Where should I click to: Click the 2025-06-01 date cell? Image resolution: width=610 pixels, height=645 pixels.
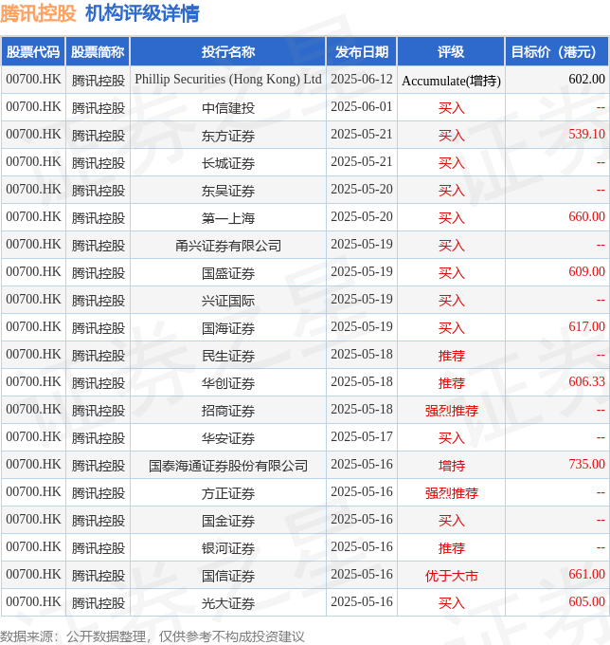(x=362, y=107)
